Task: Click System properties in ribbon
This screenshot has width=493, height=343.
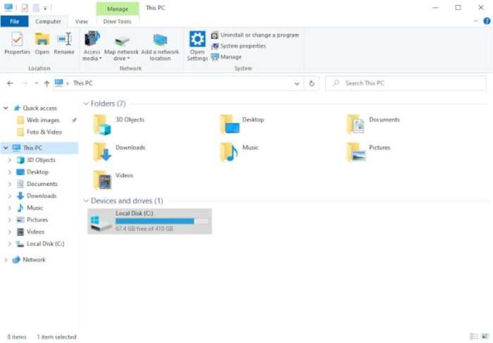Action: [239, 46]
